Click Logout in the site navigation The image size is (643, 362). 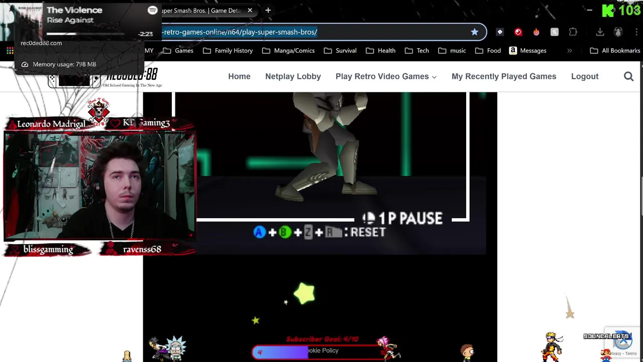point(585,76)
